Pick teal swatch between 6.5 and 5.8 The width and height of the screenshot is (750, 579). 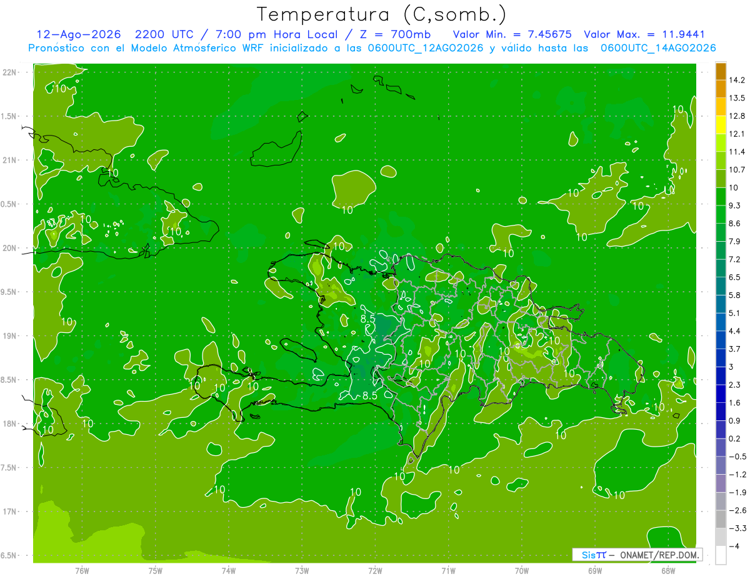click(721, 286)
